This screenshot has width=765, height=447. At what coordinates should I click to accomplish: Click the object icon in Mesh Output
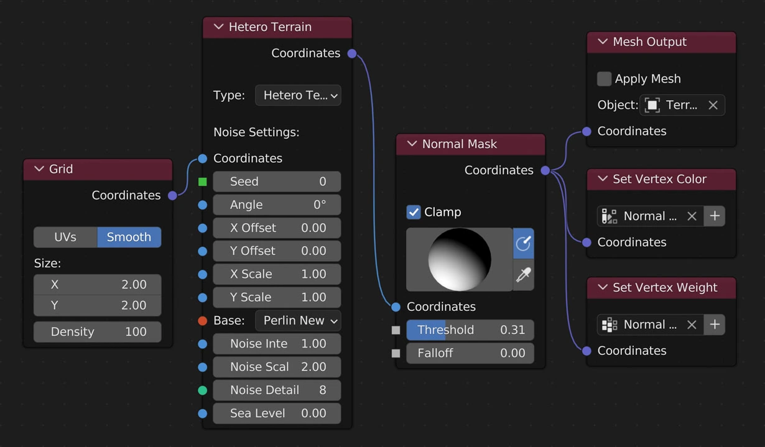click(652, 105)
